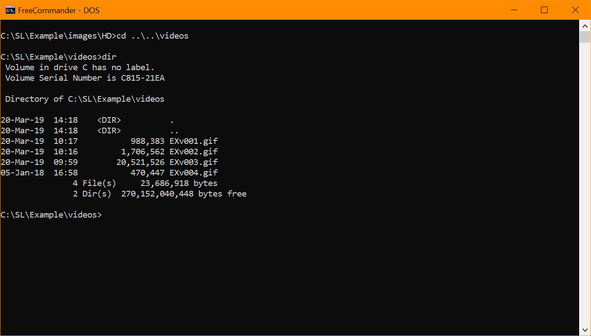
Task: Click the EXv002.gif filename in listing
Action: tap(193, 152)
